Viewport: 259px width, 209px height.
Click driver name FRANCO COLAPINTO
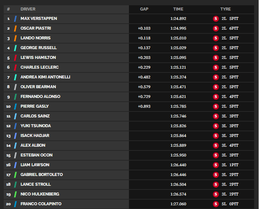tap(41, 204)
